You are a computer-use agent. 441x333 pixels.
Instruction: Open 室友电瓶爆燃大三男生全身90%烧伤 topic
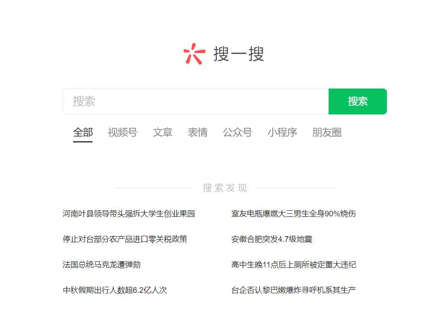293,213
